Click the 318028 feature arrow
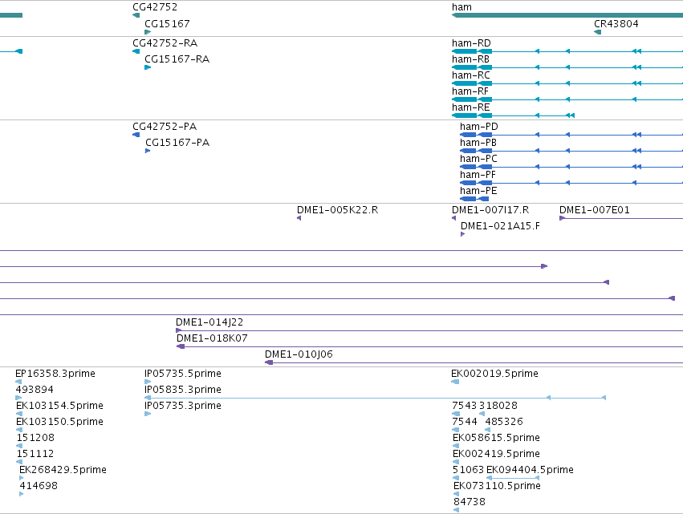 tap(482, 414)
